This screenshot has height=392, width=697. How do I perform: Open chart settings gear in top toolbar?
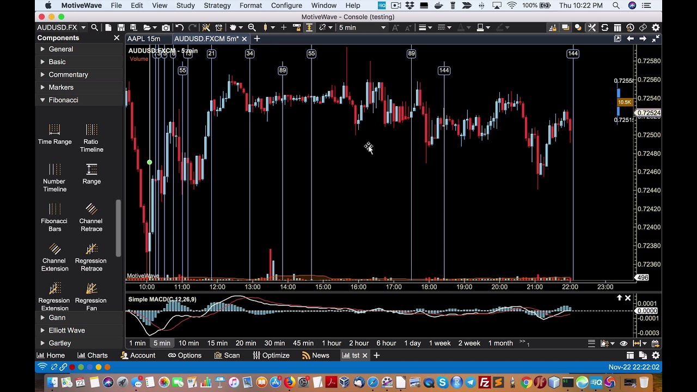pos(656,27)
